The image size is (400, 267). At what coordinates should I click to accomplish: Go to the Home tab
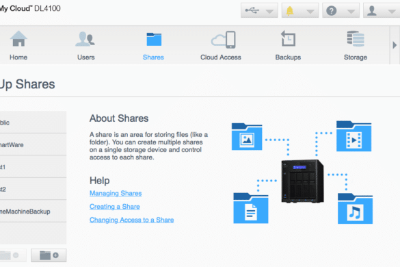(x=18, y=45)
